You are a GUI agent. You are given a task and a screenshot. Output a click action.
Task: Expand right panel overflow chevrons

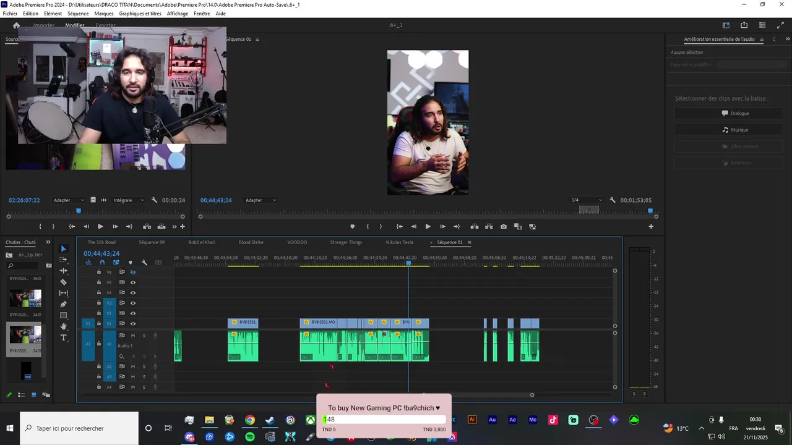click(788, 39)
